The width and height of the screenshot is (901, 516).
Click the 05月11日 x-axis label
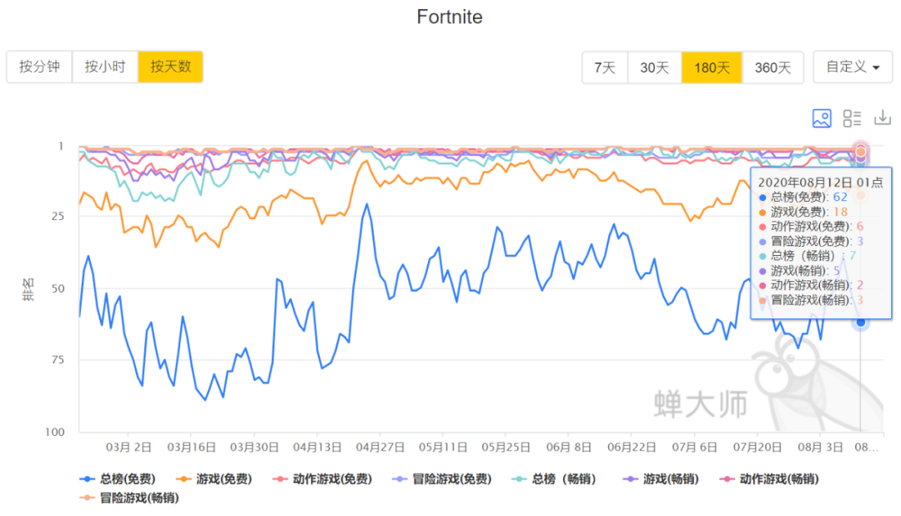tap(443, 447)
